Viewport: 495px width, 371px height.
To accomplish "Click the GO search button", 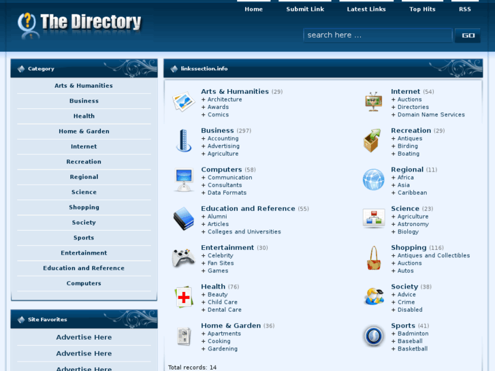I will [x=468, y=35].
